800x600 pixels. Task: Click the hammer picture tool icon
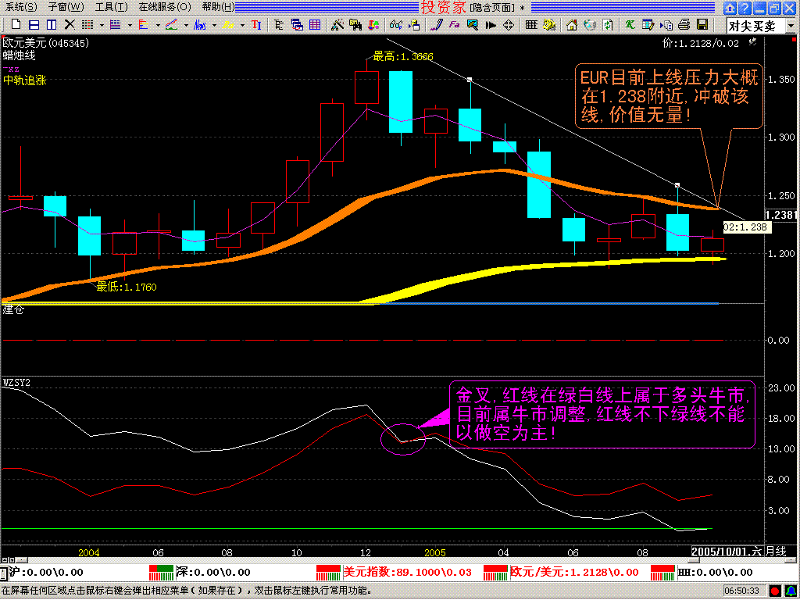click(472, 24)
